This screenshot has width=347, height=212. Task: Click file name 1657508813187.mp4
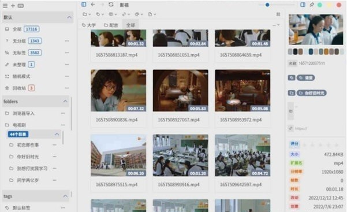pyautogui.click(x=117, y=55)
